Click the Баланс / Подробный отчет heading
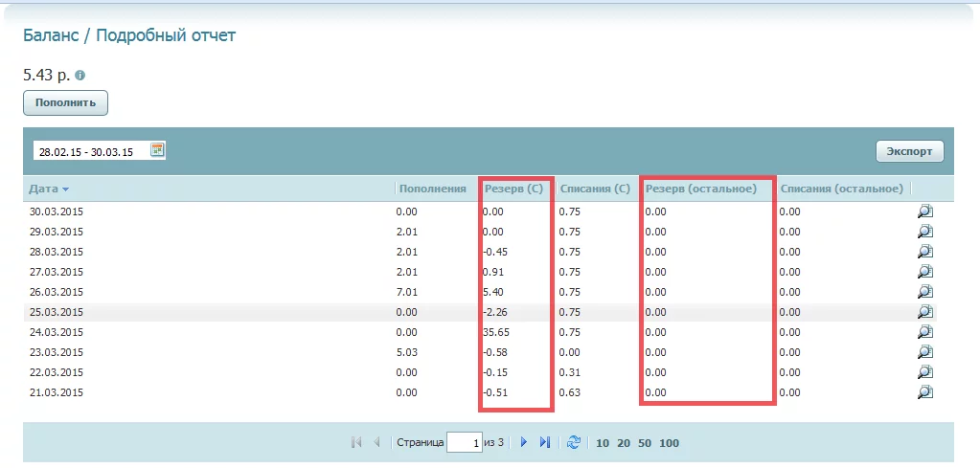This screenshot has width=980, height=468. (x=129, y=35)
